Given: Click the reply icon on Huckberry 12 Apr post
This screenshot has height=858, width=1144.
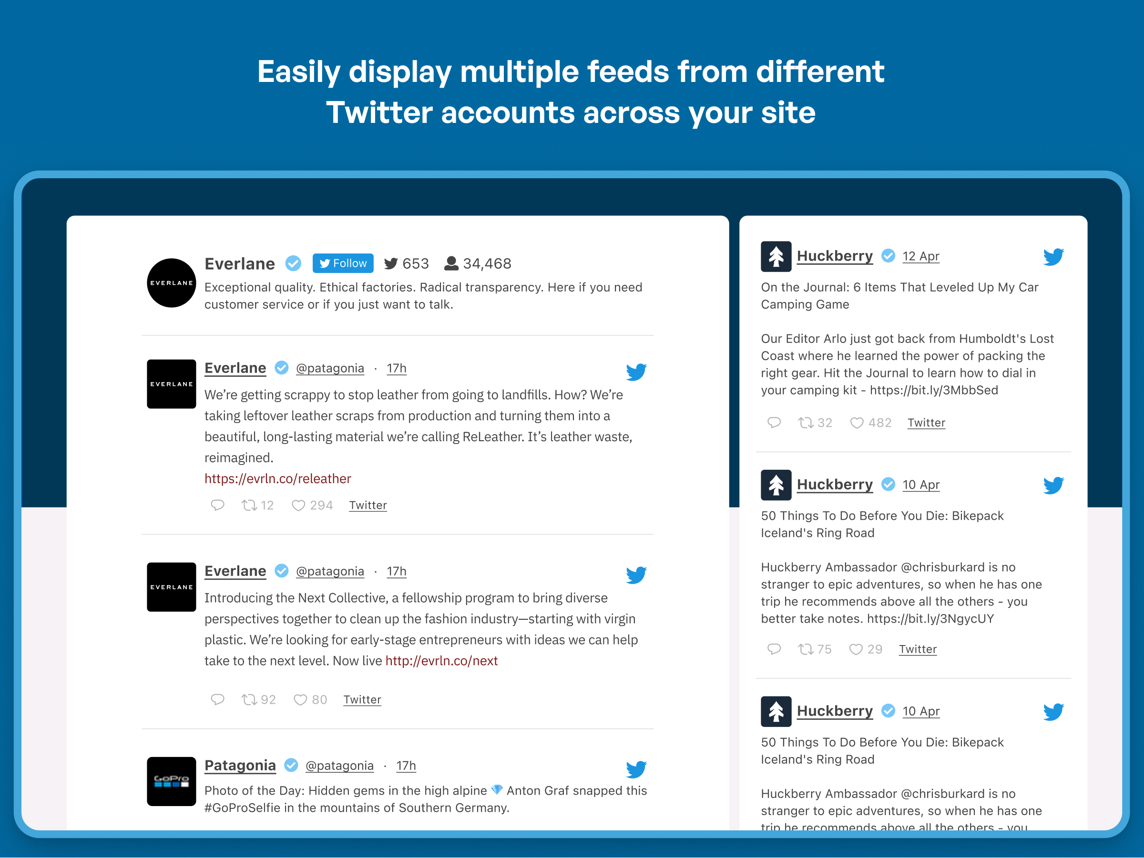Looking at the screenshot, I should 772,422.
